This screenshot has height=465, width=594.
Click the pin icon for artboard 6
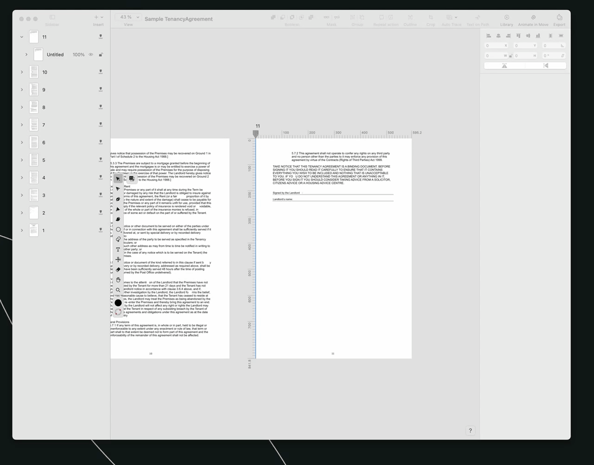coord(101,142)
